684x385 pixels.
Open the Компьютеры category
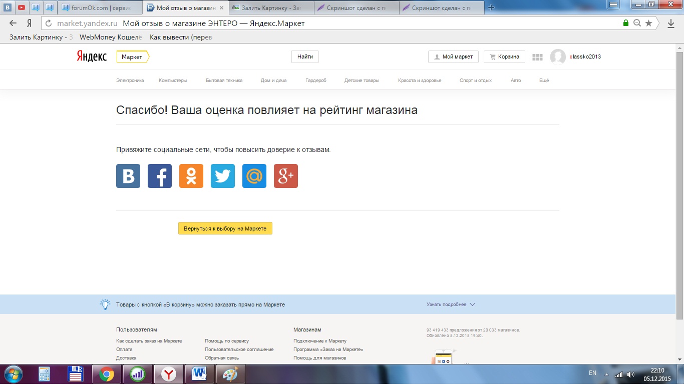(173, 80)
